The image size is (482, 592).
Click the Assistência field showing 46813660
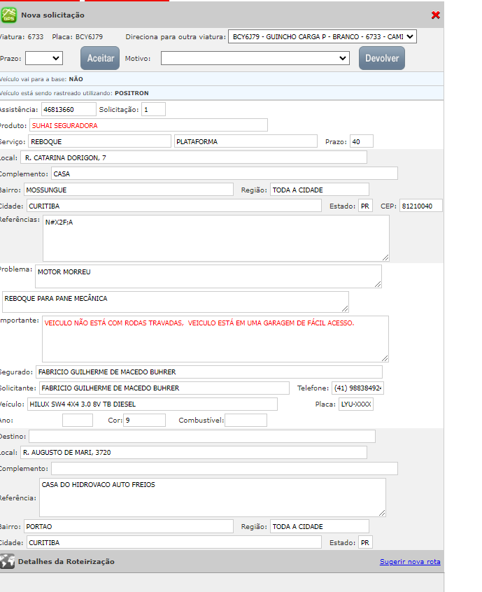click(69, 109)
